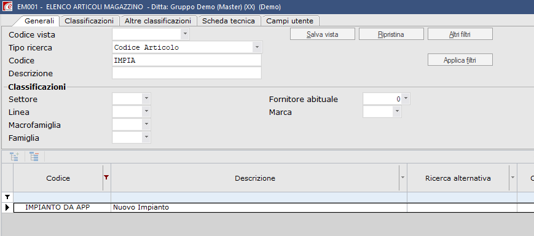Select the Nuovo Impianto description cell

pos(259,207)
